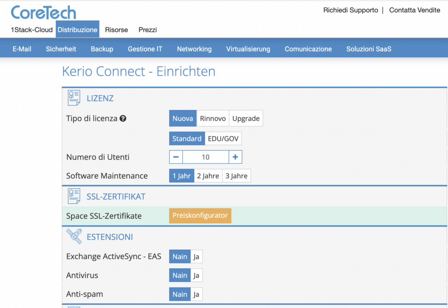Turn on Anti-spam with Ja
This screenshot has height=308, width=448.
(x=196, y=294)
